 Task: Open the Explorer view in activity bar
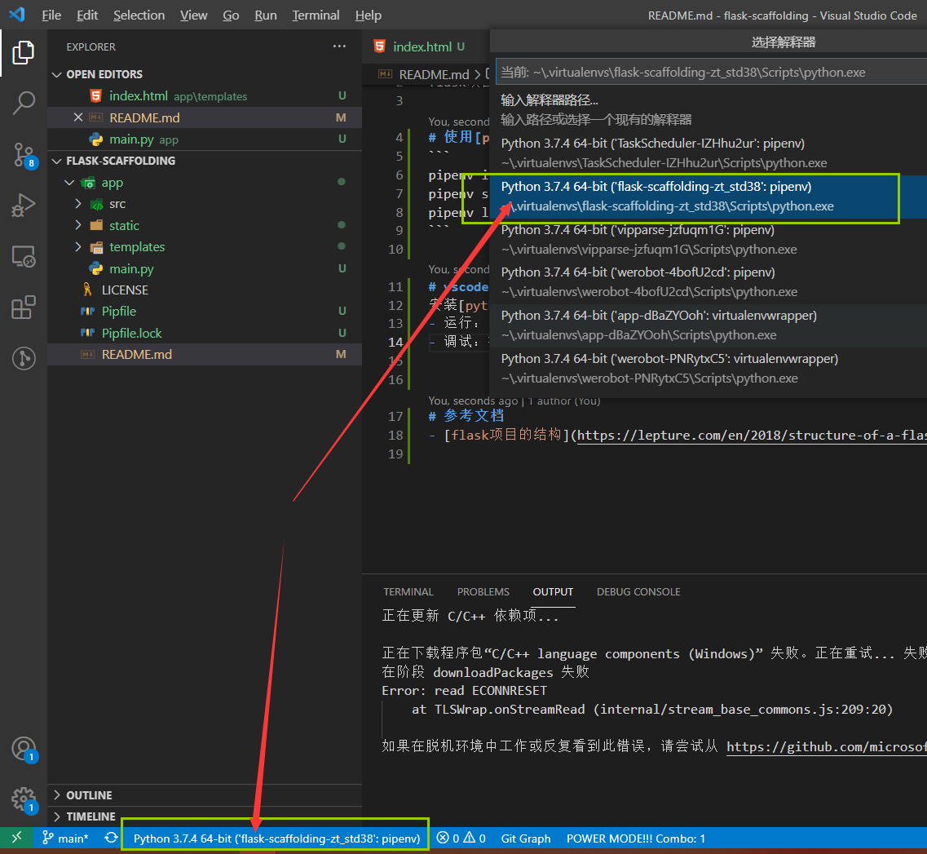[24, 53]
